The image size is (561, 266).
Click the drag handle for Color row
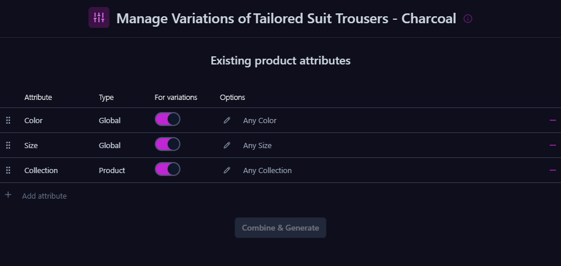(x=8, y=120)
